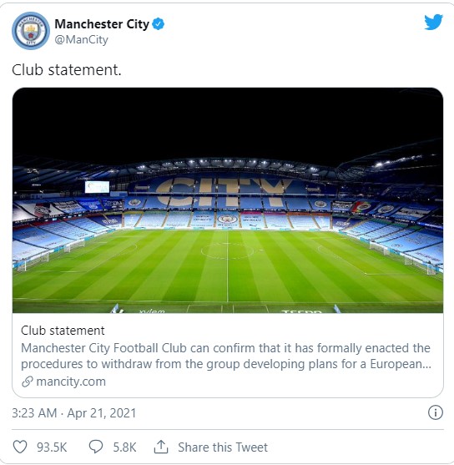Click the 'Club statement.' tweet text
Viewport: 454px width, 465px height.
(67, 70)
